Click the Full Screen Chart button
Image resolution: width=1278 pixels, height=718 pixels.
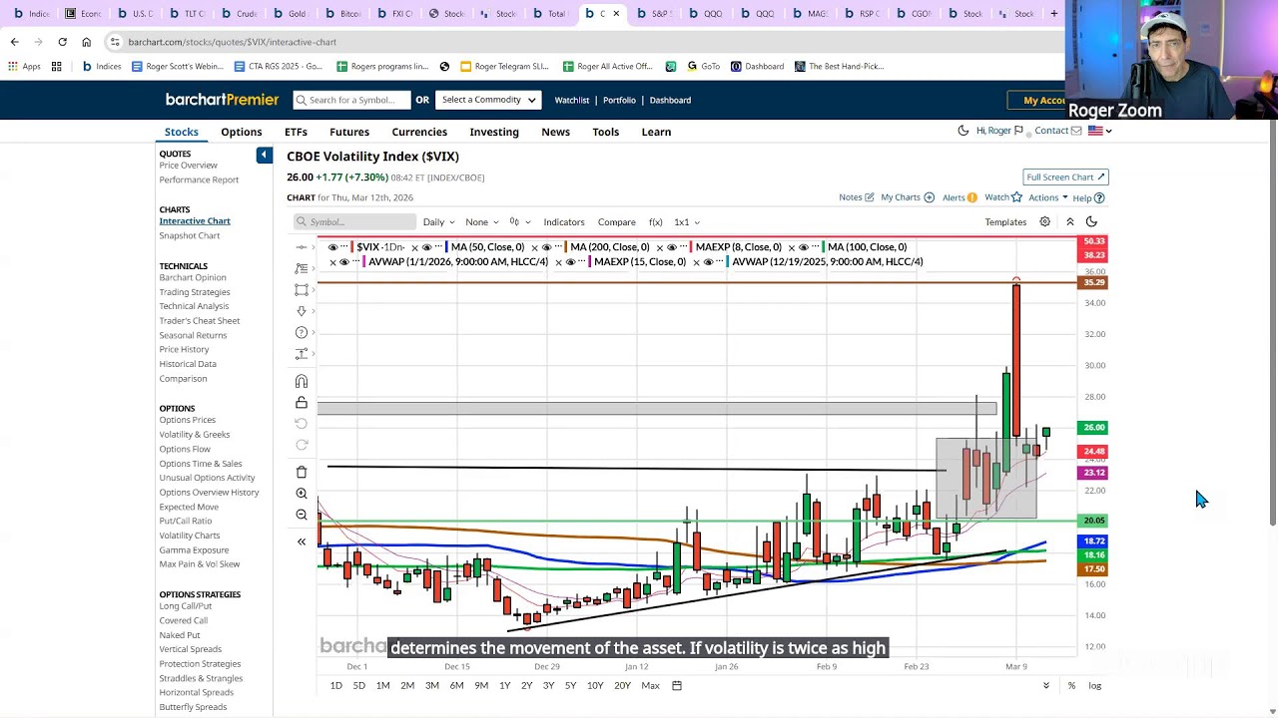click(x=1065, y=177)
